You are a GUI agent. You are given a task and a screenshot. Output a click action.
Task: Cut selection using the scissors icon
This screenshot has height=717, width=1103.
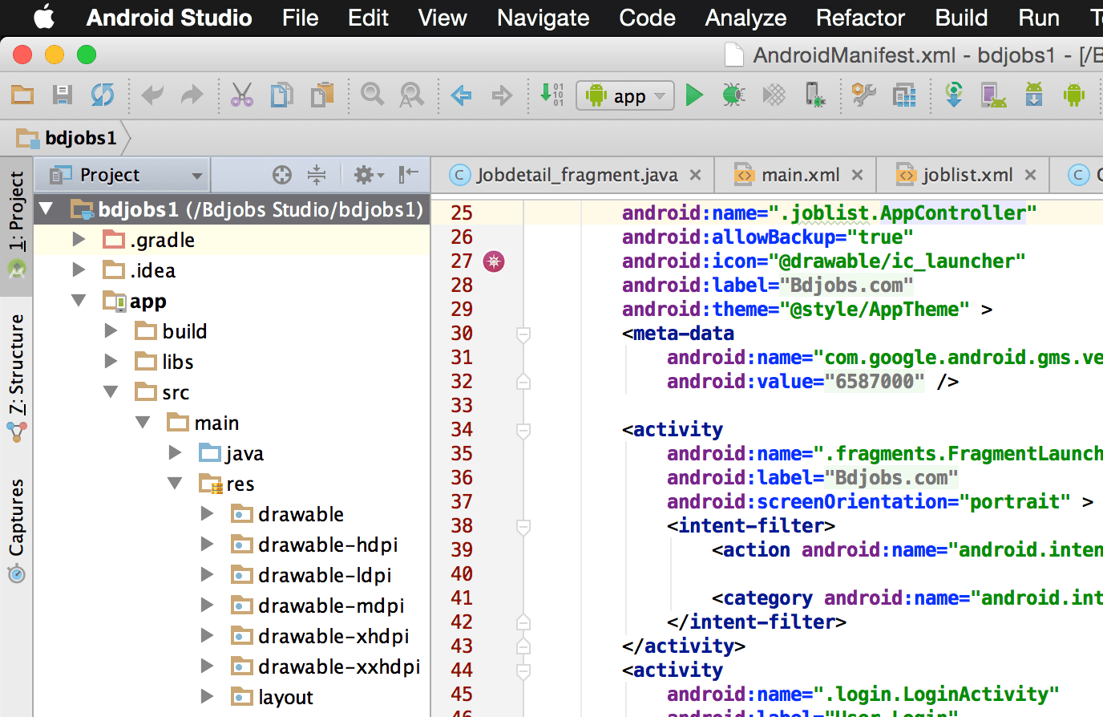pos(242,95)
